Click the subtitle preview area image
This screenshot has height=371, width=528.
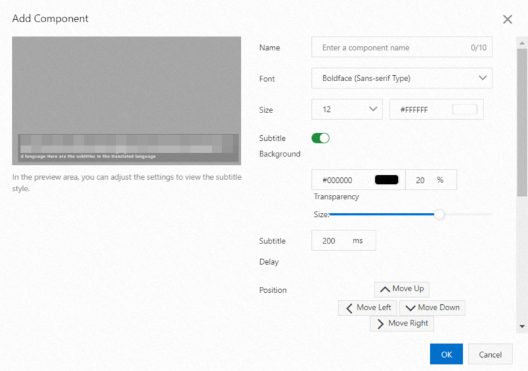(126, 100)
